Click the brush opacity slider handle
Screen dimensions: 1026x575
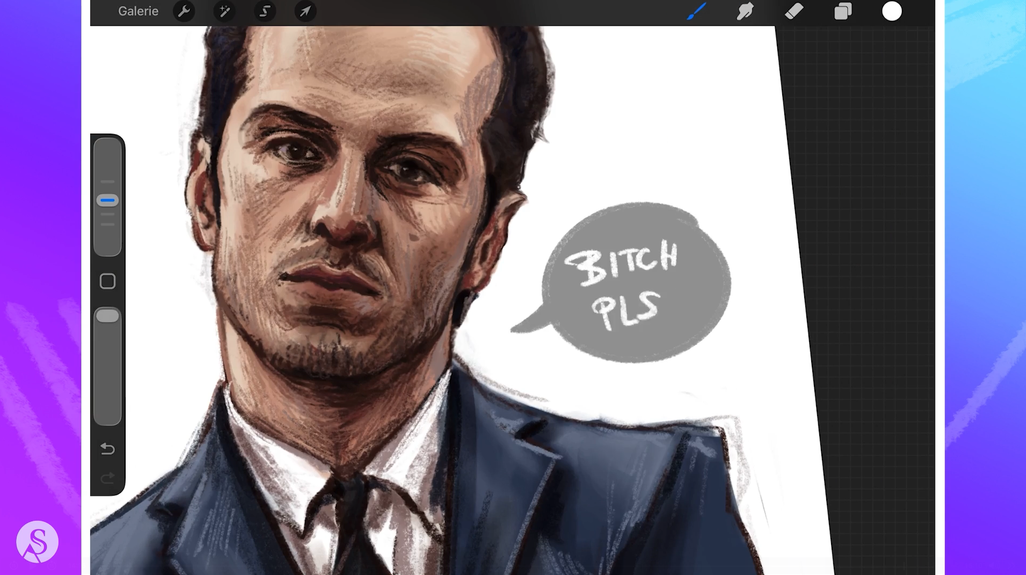click(107, 316)
